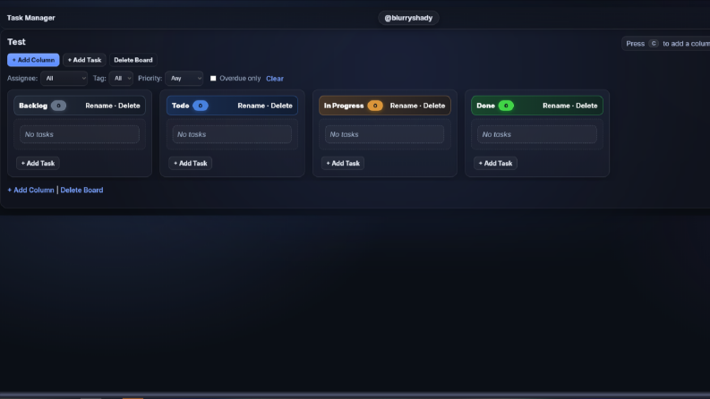Screen dimensions: 710x399
Task: Open the Tag filter dropdown
Action: tap(121, 78)
